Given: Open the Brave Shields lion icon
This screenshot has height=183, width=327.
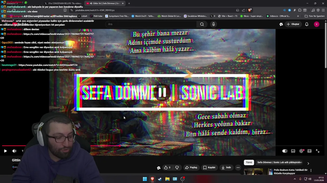Looking at the screenshot, I should pos(250,10).
